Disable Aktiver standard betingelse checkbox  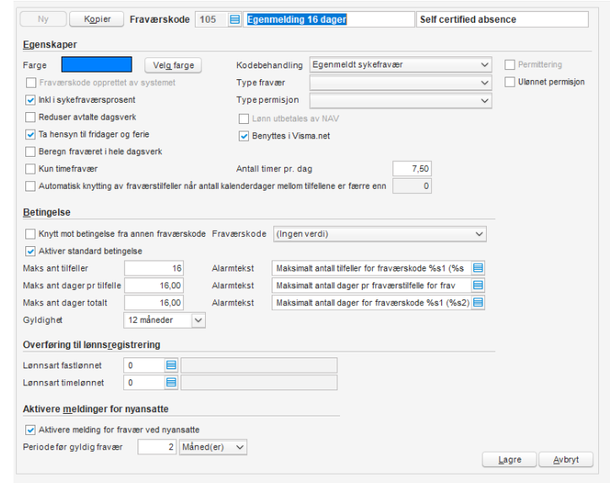pos(31,250)
